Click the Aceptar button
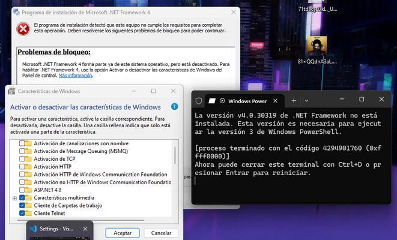The width and height of the screenshot is (397, 240). coord(123,233)
